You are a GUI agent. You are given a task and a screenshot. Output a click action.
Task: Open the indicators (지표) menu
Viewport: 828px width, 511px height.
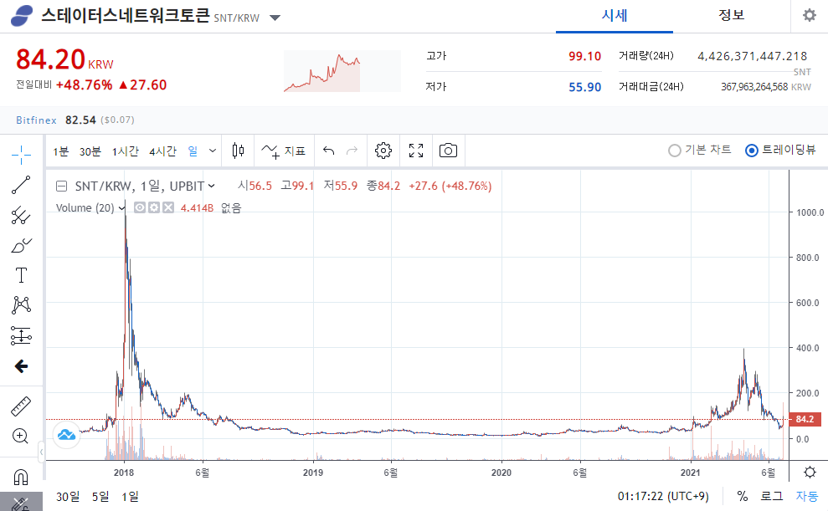284,151
